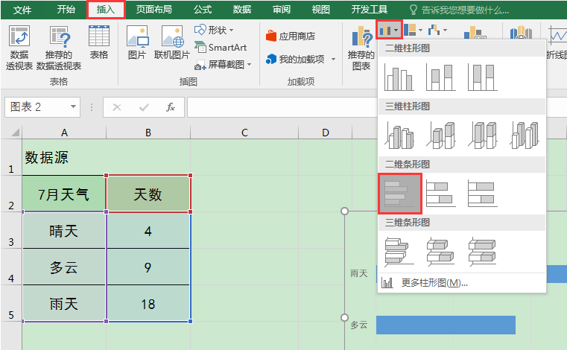This screenshot has width=567, height=350.
Task: Confirm formula entry with check button
Action: pyautogui.click(x=144, y=107)
